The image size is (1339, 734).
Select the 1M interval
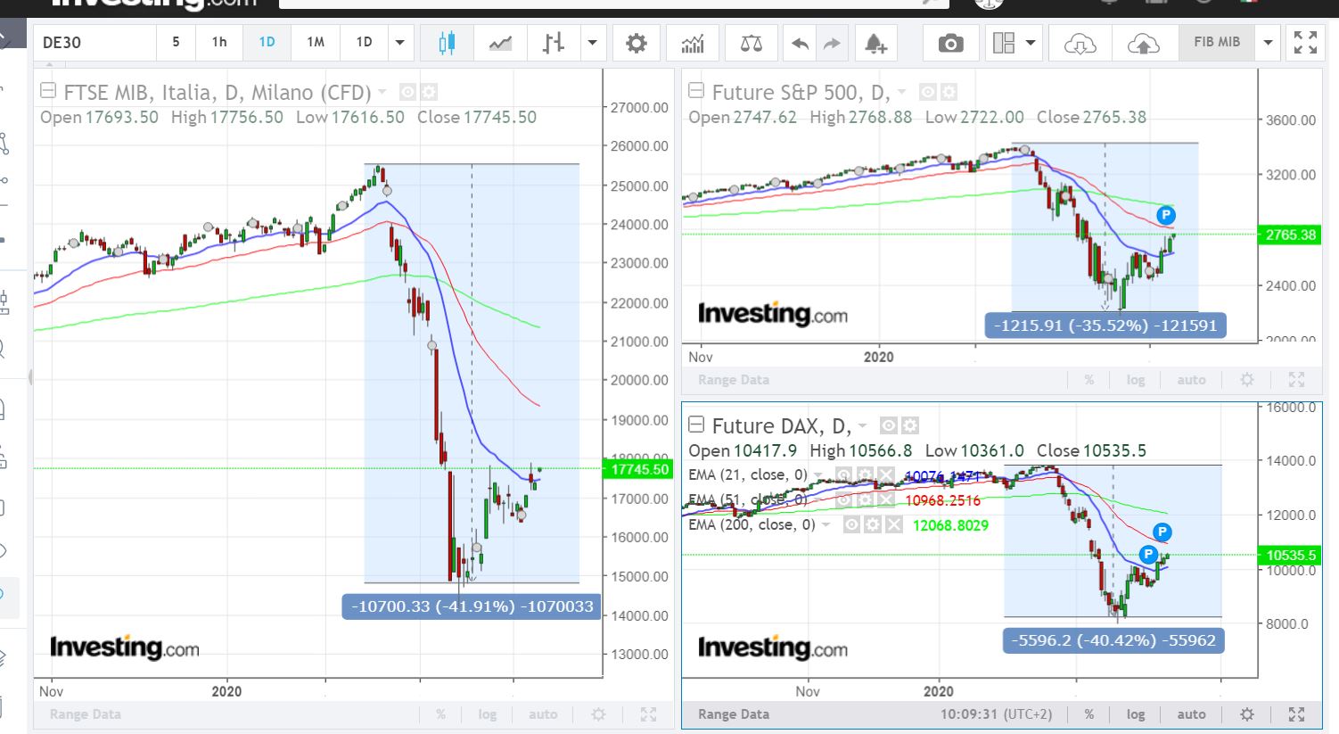pyautogui.click(x=316, y=42)
